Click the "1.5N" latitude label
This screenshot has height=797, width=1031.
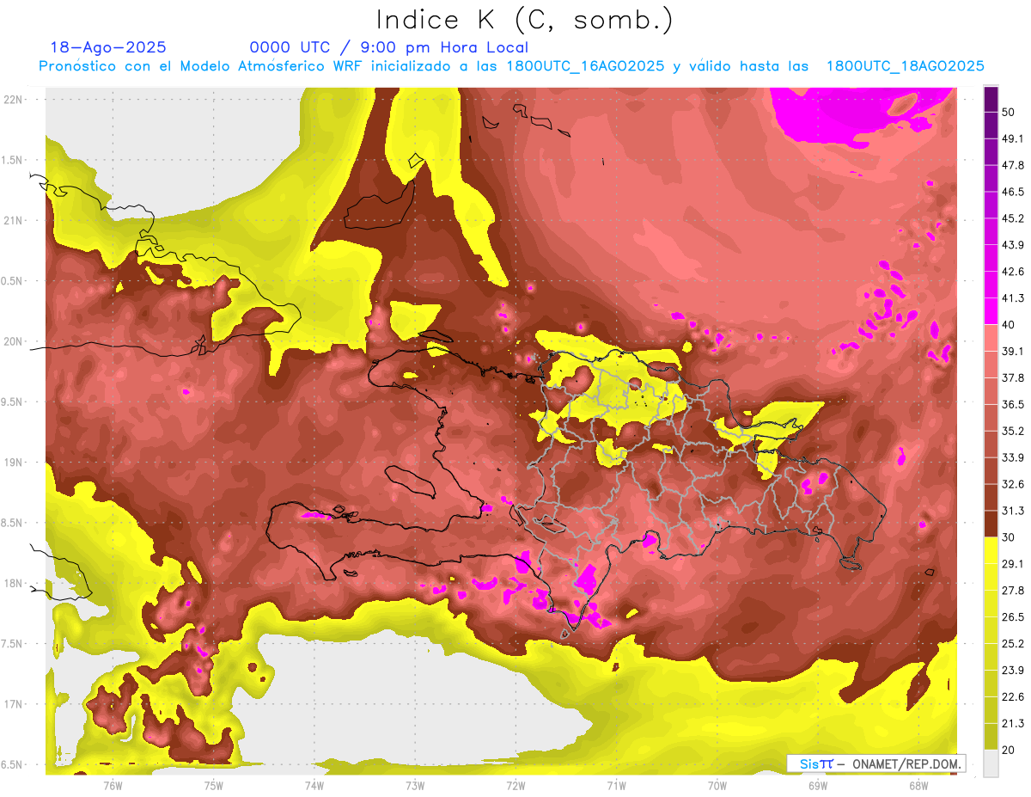tap(14, 160)
